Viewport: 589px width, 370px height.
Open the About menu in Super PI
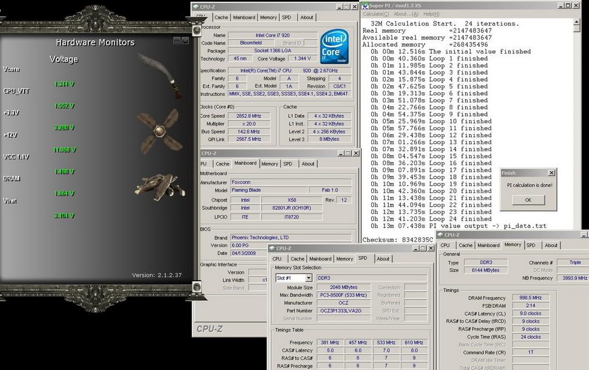point(405,14)
